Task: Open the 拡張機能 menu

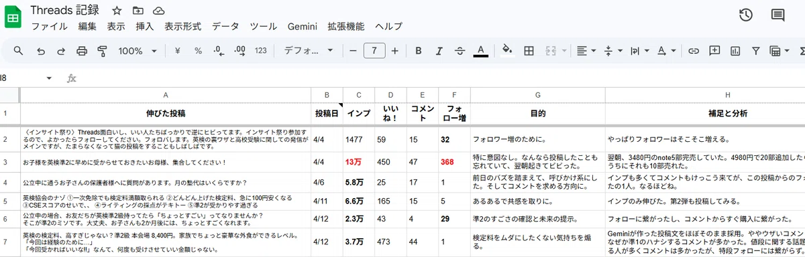Action: pos(346,27)
